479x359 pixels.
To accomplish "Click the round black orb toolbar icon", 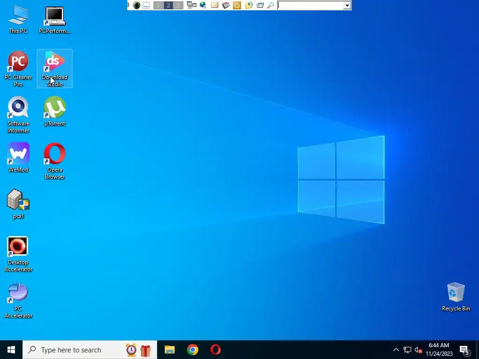I will pyautogui.click(x=137, y=5).
